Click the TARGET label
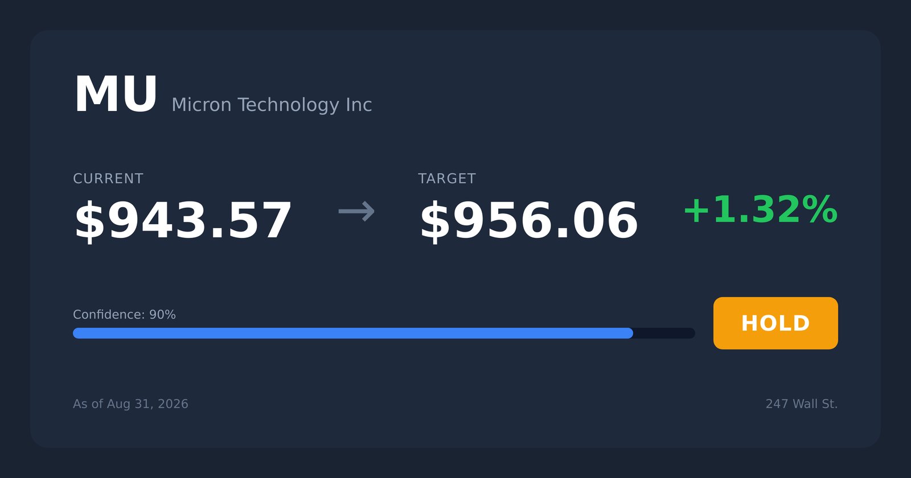 447,179
